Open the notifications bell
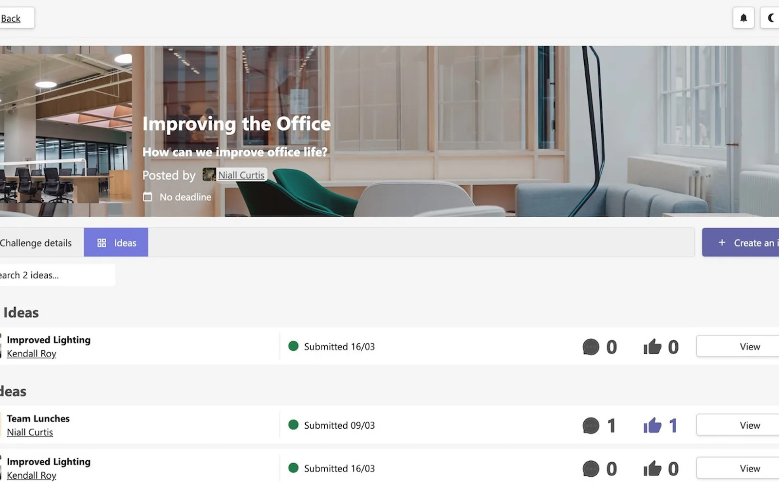This screenshot has height=486, width=779. click(743, 18)
